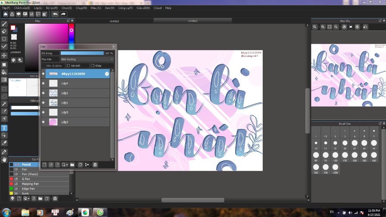Click the speech bubble icon in toolbar
The image size is (386, 217).
point(18,14)
